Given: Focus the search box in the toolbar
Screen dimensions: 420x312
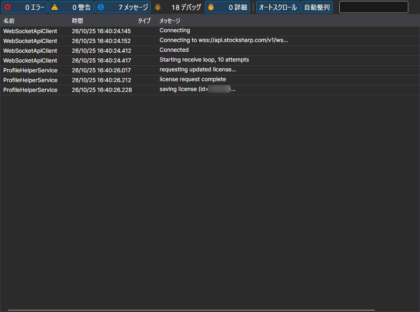Looking at the screenshot, I should pyautogui.click(x=374, y=7).
